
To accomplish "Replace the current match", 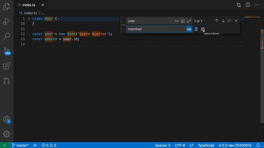I will [x=196, y=29].
